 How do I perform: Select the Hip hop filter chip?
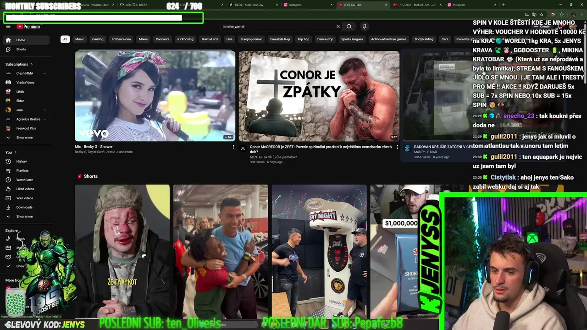click(x=304, y=39)
